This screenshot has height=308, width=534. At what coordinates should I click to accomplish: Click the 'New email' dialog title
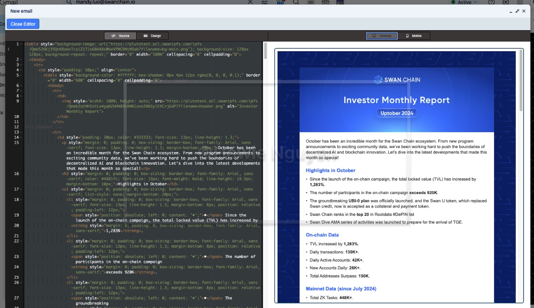(21, 11)
